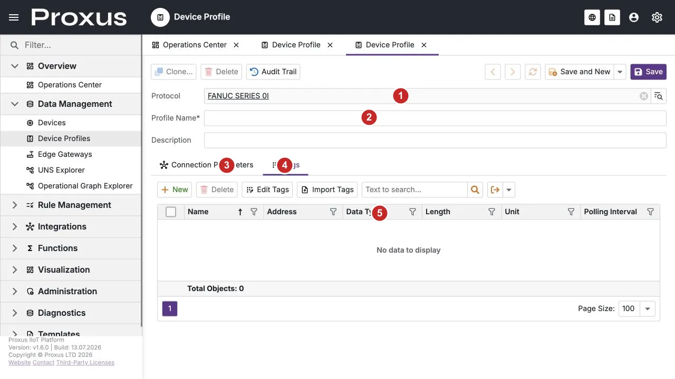This screenshot has height=379, width=675.
Task: Click the Save and New button
Action: 580,72
